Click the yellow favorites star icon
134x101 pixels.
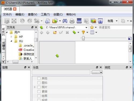point(92,27)
